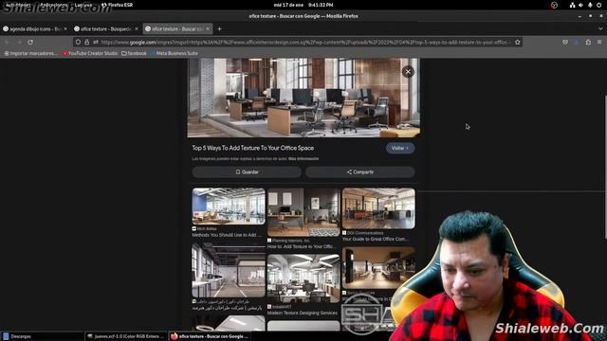
Task: Open 'How to: Add Texture to Your Office' thumbnail
Action: [x=303, y=212]
